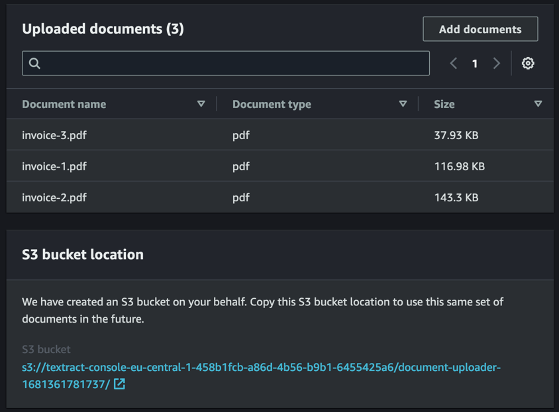The width and height of the screenshot is (559, 412).
Task: Open table preferences gear icon
Action: pyautogui.click(x=528, y=64)
